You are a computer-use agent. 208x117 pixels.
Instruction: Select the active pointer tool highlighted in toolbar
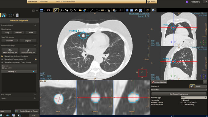tap(56, 10)
